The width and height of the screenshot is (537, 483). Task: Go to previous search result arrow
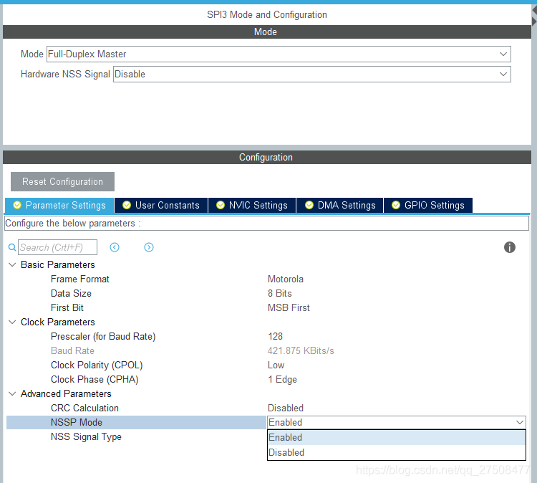[115, 247]
